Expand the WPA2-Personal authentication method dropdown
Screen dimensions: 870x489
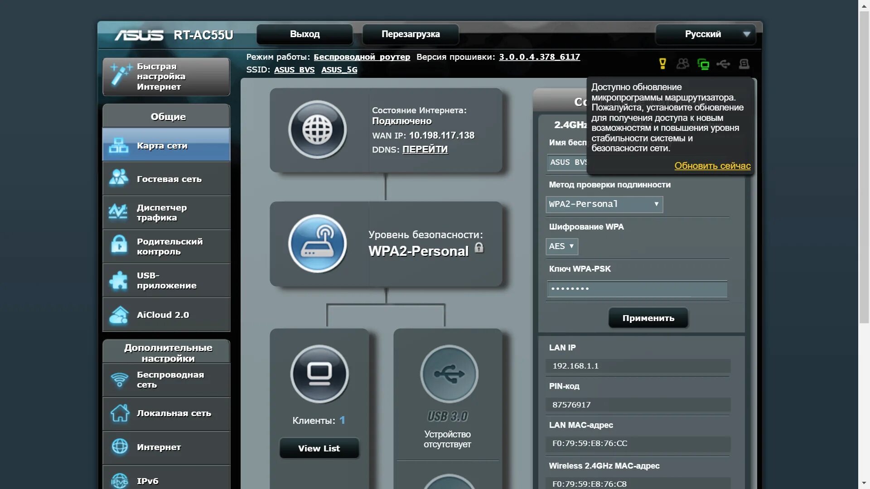pos(604,204)
